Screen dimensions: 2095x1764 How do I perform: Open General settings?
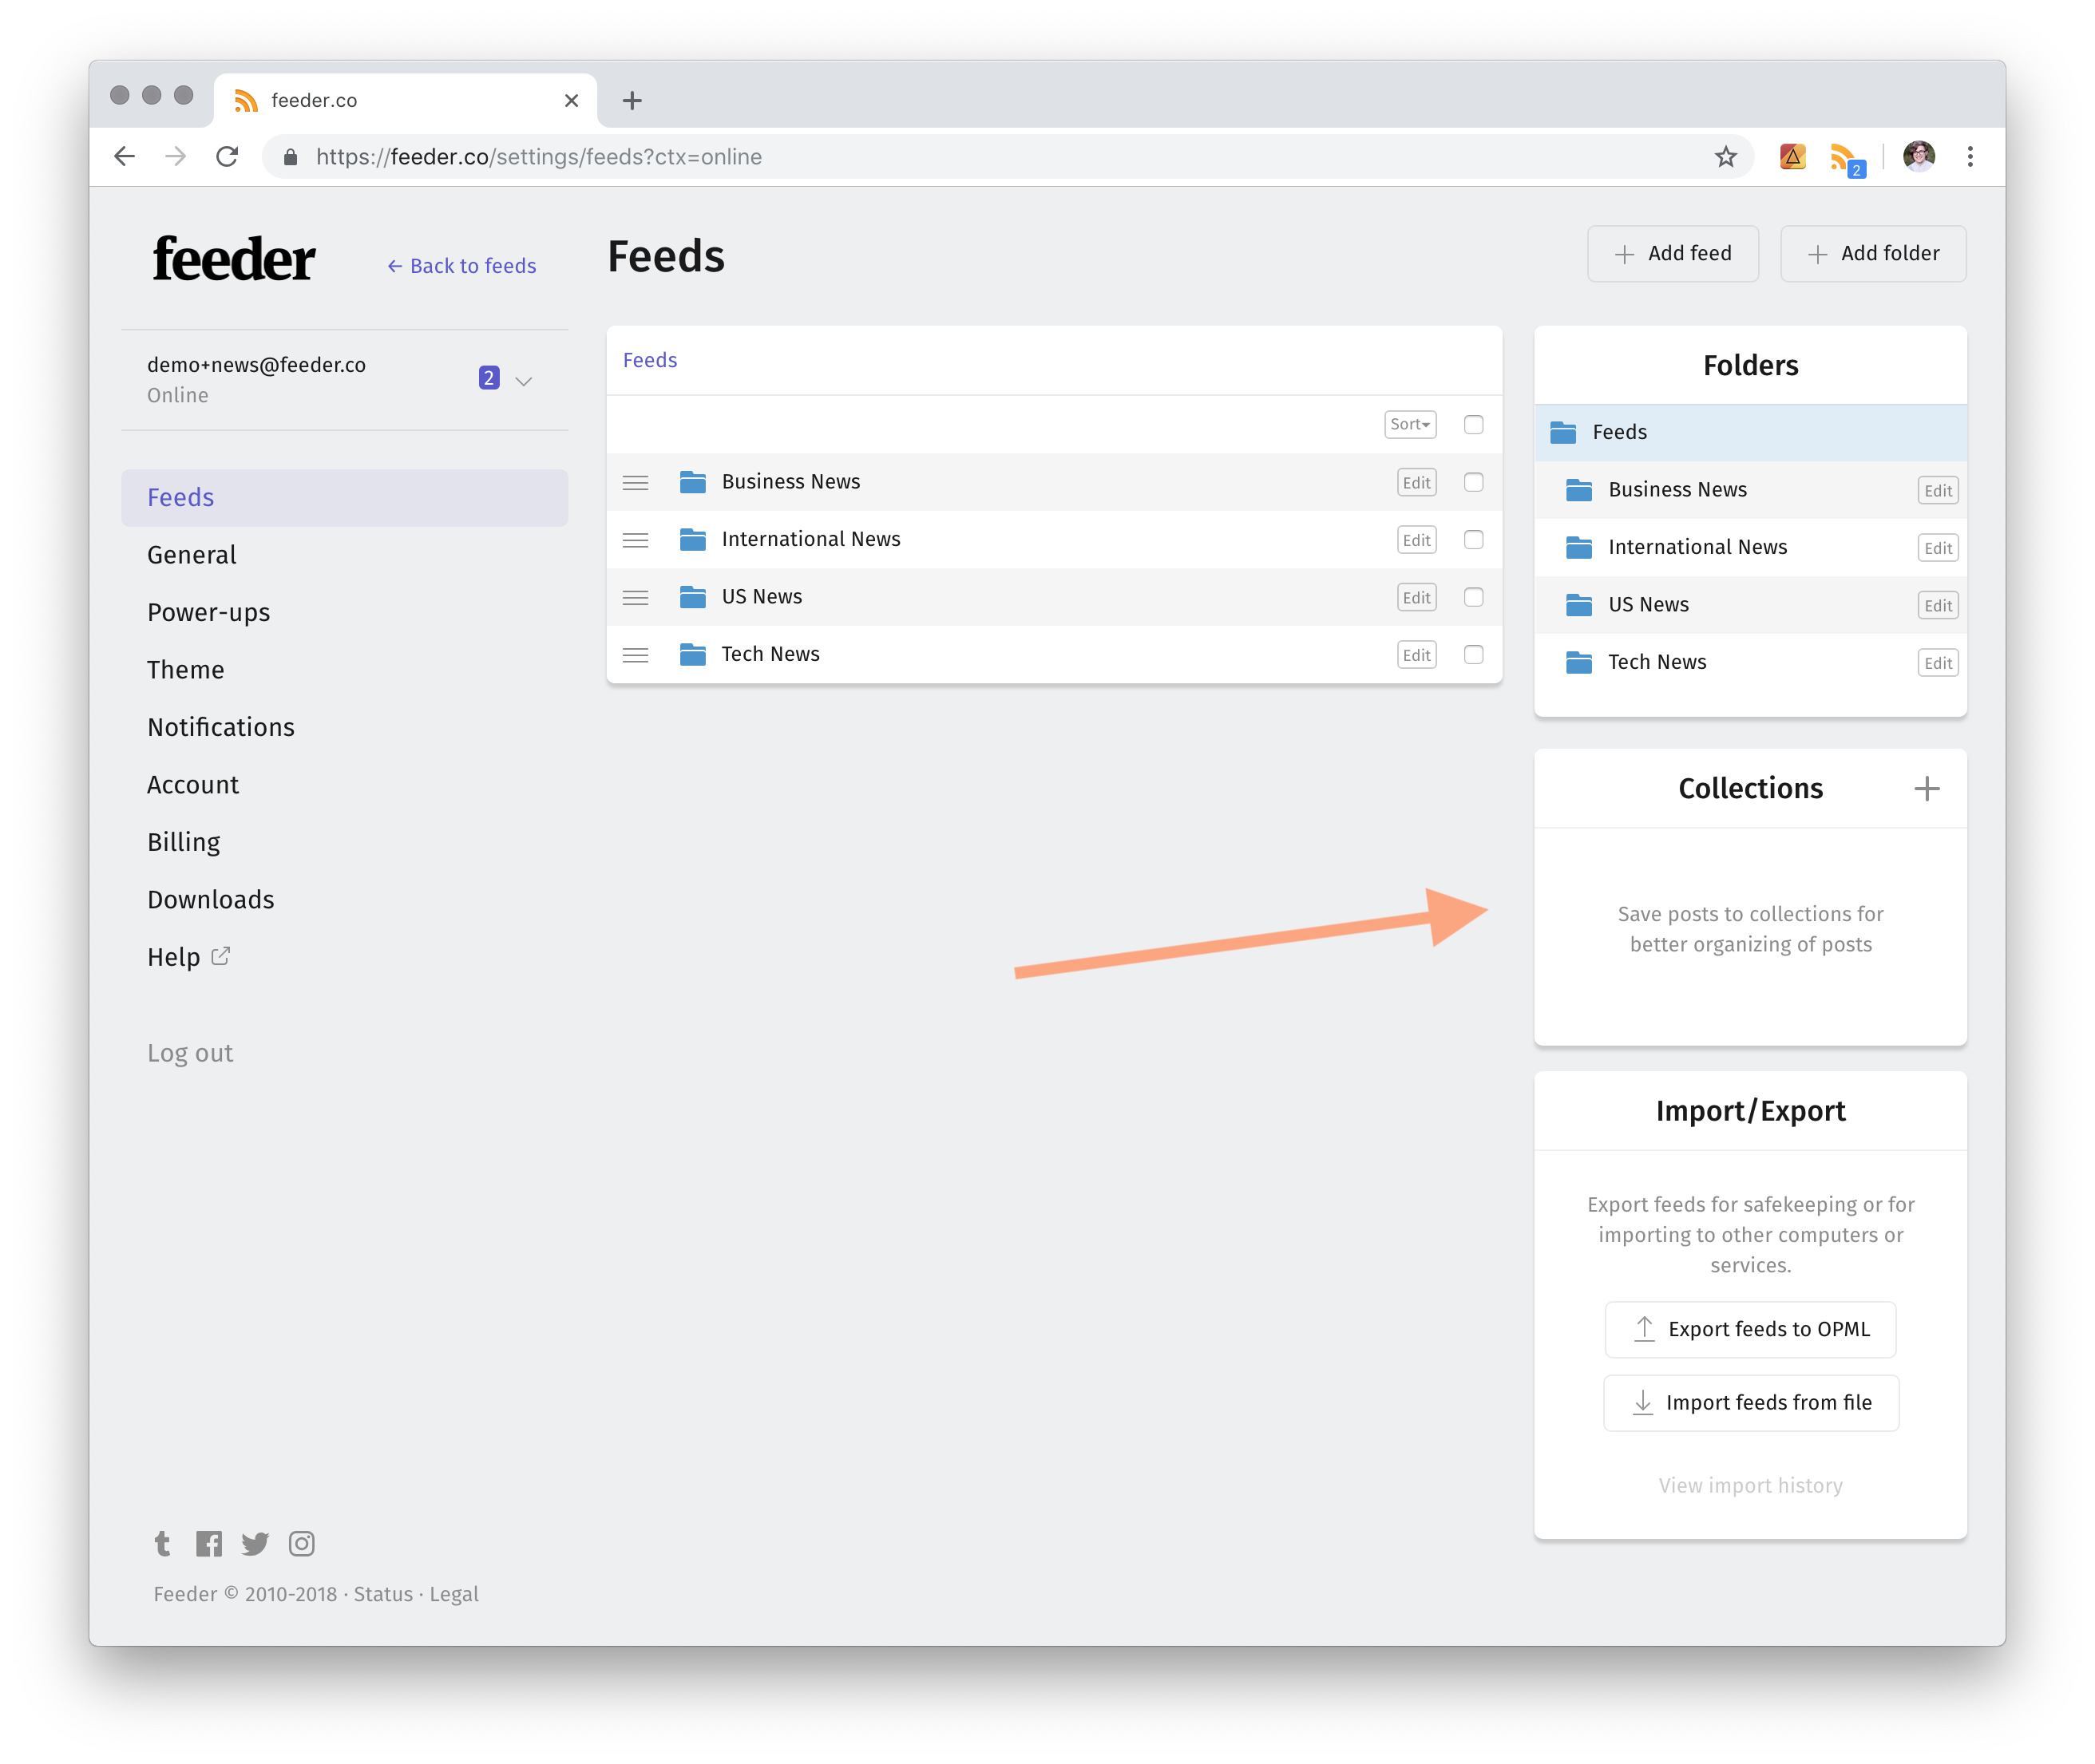click(344, 555)
